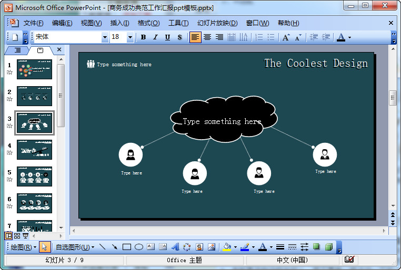
Task: Insert WordArt
Action: click(175, 247)
